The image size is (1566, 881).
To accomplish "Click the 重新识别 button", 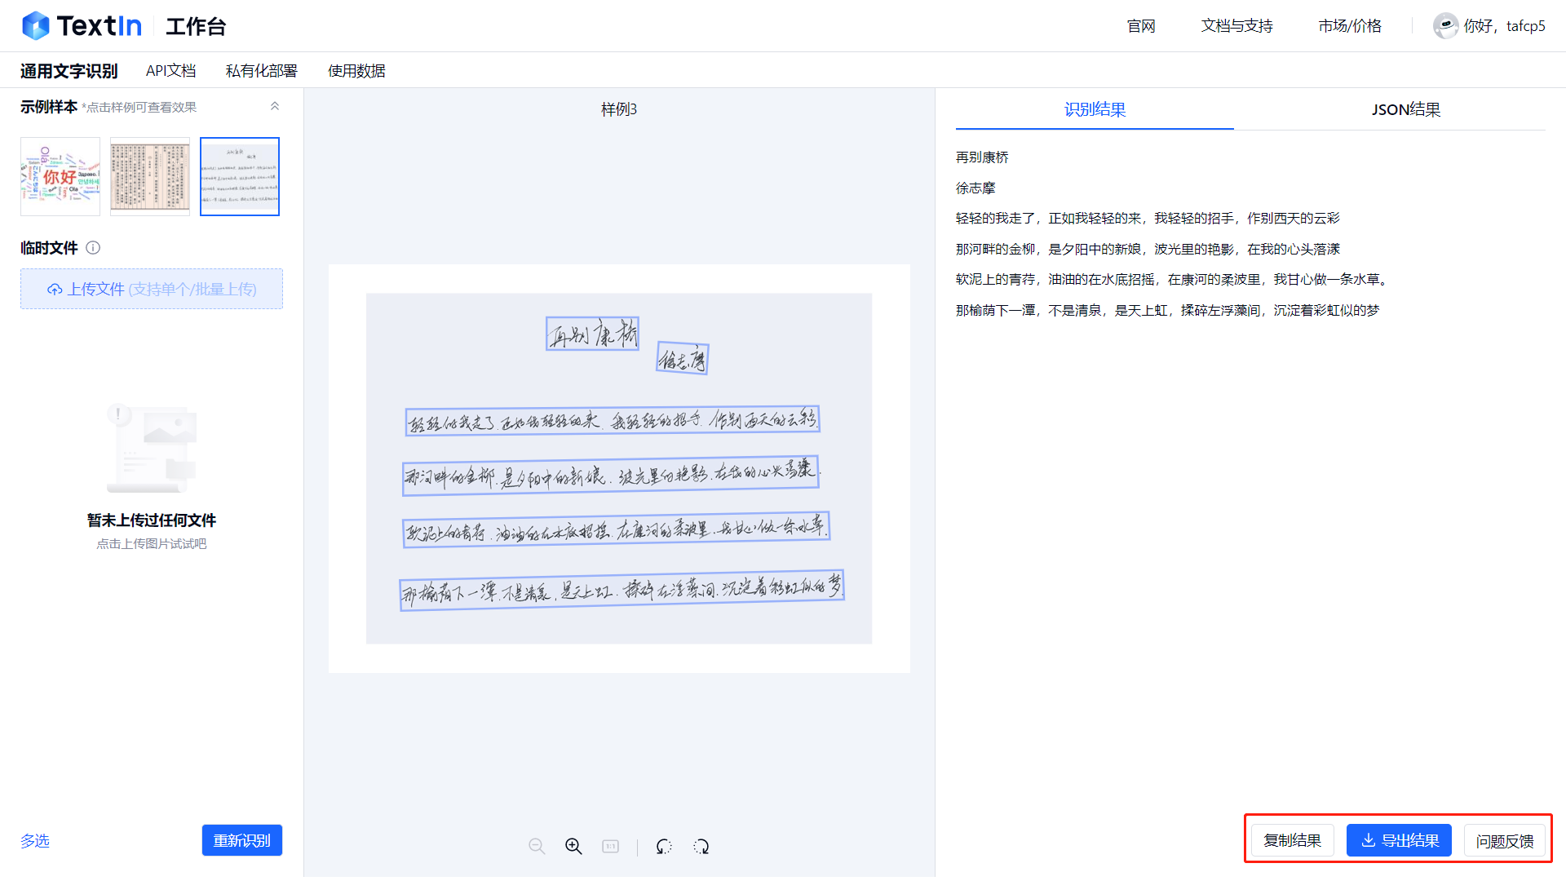I will coord(242,840).
